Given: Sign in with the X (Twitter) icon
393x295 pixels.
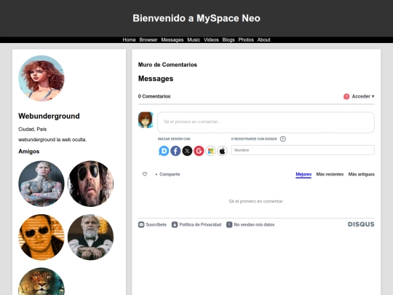Looking at the screenshot, I should pos(187,151).
